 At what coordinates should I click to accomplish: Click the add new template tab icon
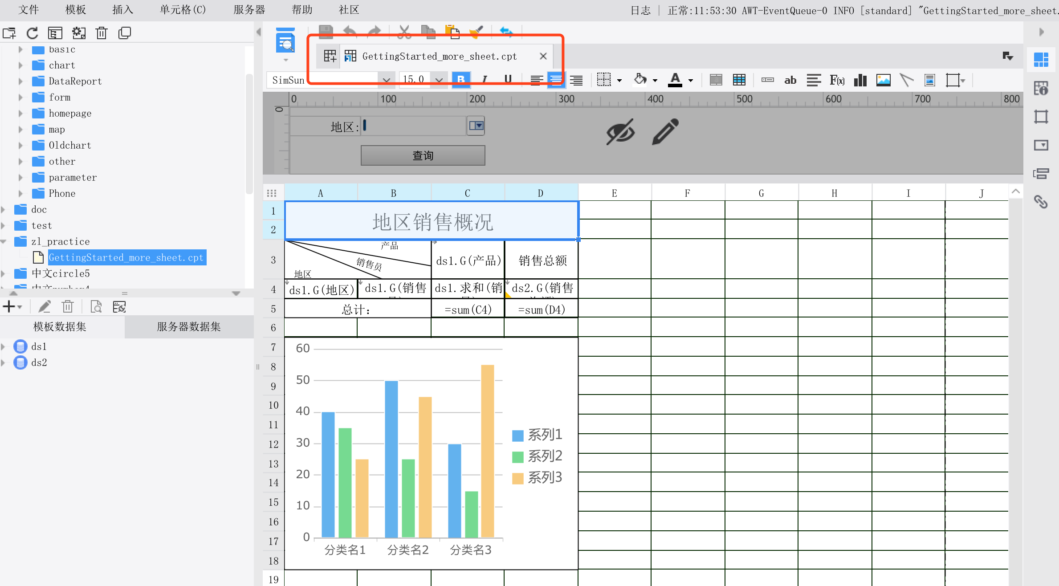[x=330, y=56]
